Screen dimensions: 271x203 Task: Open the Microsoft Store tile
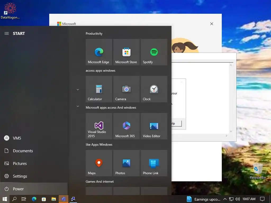tap(126, 52)
